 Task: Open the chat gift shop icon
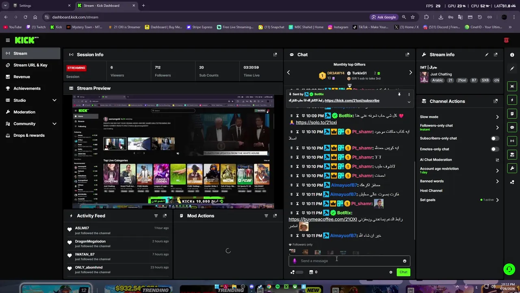click(x=311, y=272)
